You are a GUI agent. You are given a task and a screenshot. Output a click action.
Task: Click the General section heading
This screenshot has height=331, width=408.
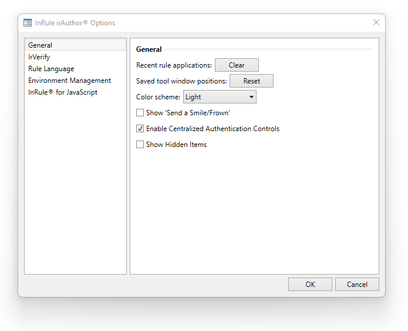149,49
